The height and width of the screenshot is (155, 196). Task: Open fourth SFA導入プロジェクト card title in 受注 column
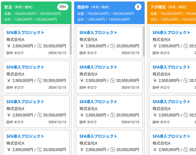tap(25, 136)
